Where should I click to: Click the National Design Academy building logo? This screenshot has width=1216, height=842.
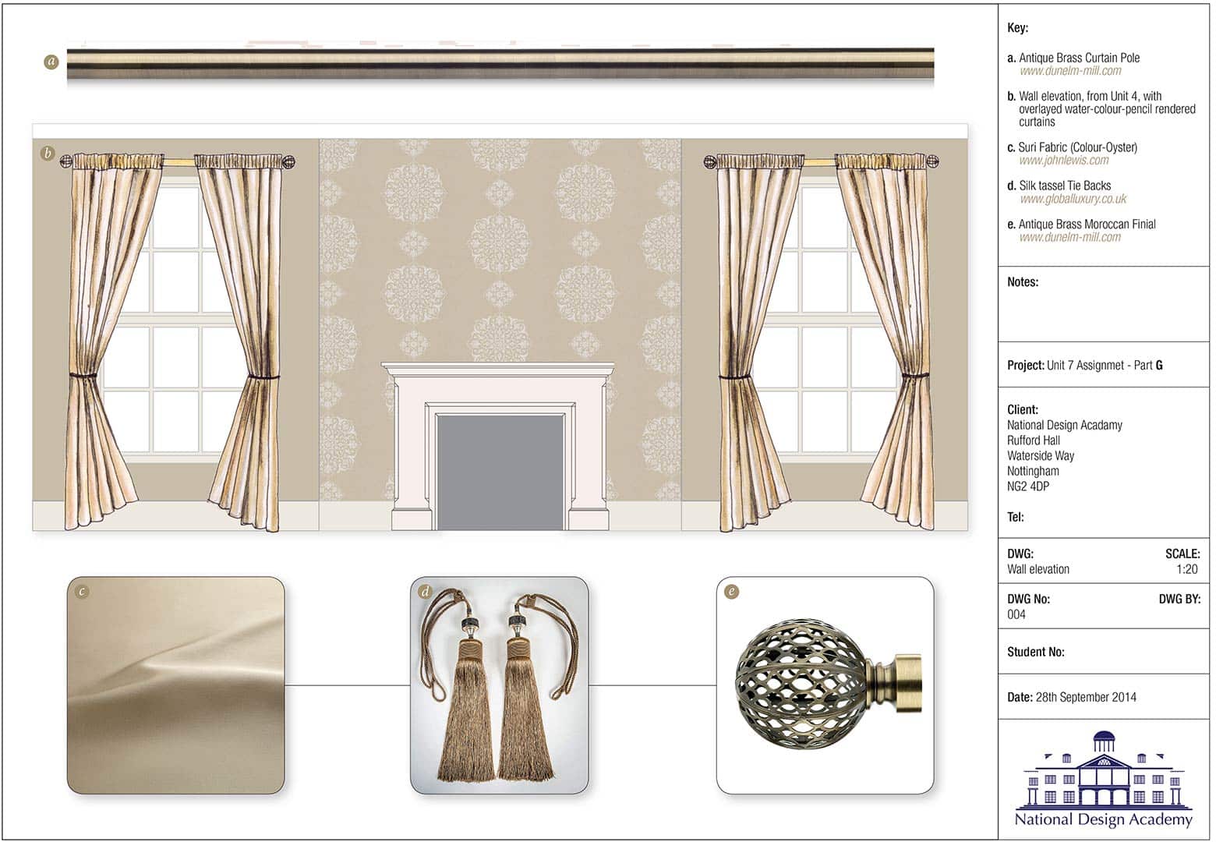(1103, 779)
